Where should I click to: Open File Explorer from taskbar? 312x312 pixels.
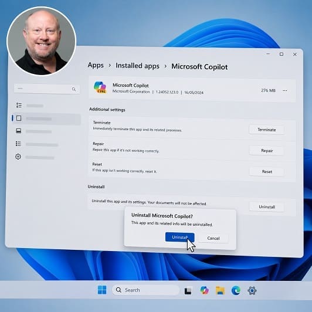point(221,290)
